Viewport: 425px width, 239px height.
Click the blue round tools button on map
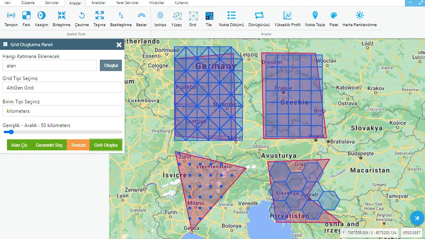[x=417, y=218]
